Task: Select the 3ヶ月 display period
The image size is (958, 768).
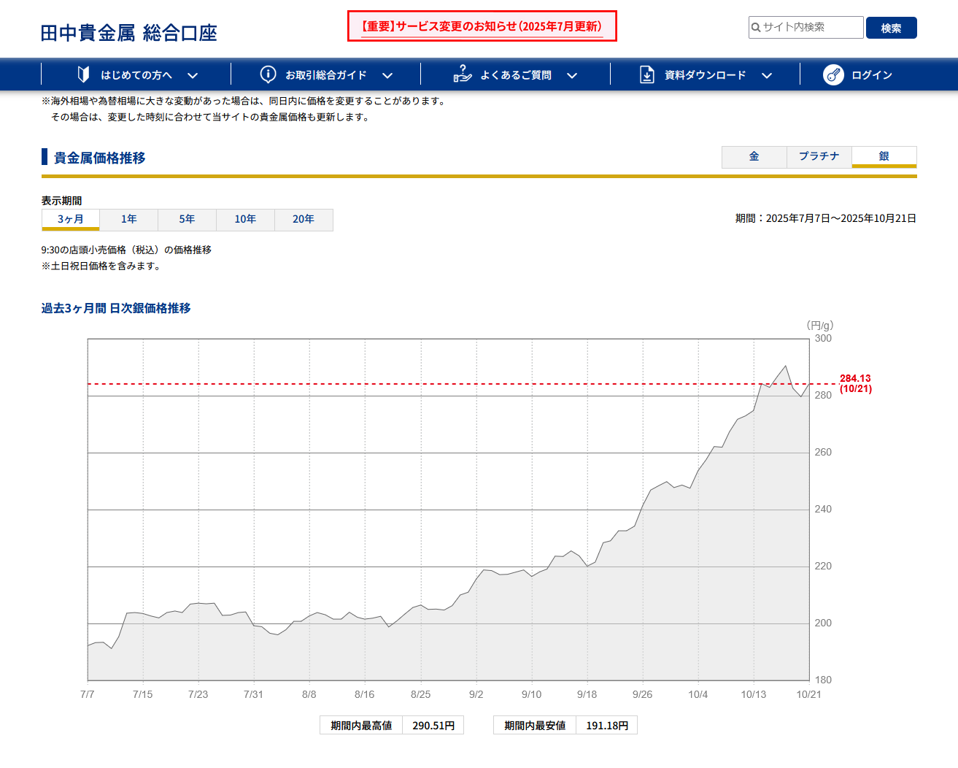Action: (x=71, y=220)
